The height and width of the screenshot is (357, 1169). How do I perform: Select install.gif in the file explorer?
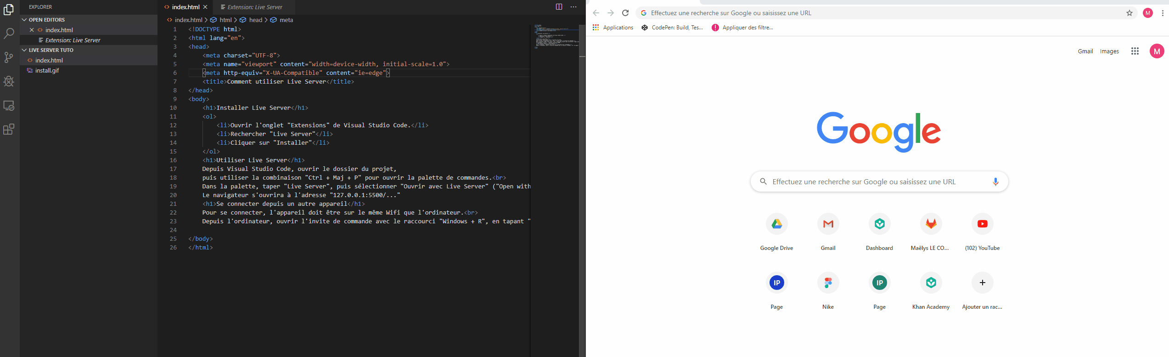pos(89,70)
